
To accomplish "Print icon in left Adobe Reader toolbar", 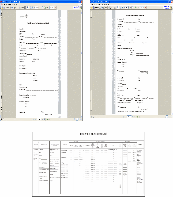I will point(10,8).
